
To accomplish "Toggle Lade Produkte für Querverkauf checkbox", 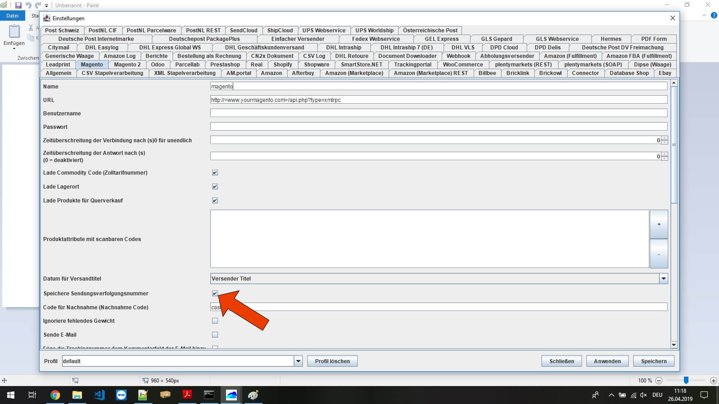I will tap(215, 201).
